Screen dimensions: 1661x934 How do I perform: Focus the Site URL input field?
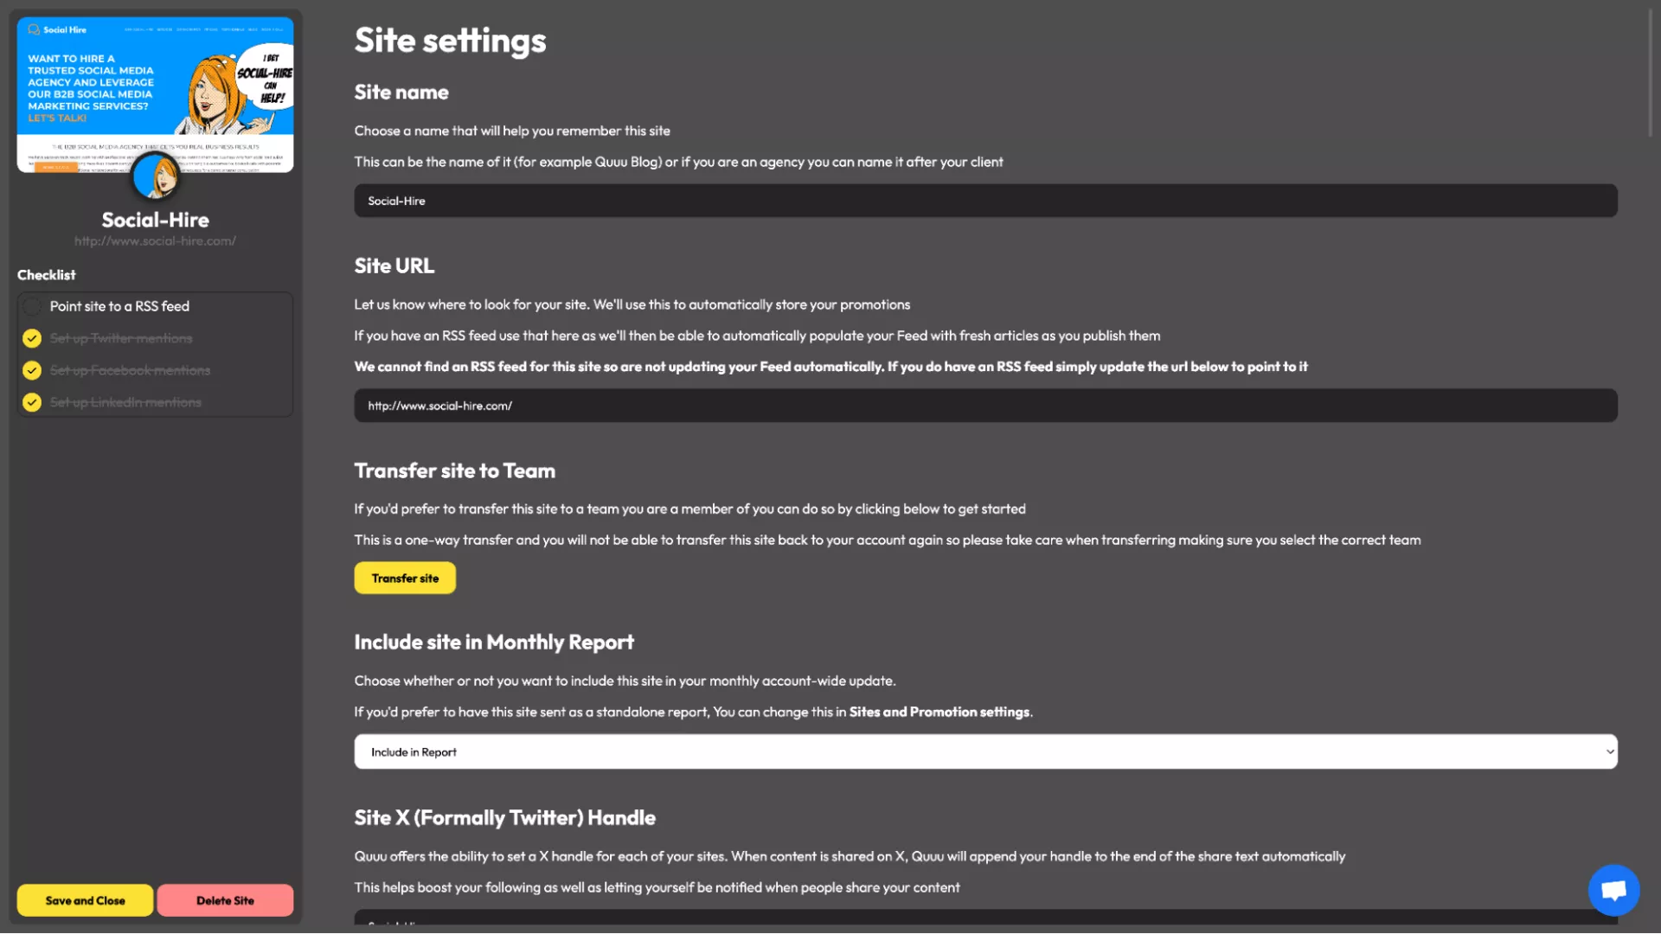984,406
